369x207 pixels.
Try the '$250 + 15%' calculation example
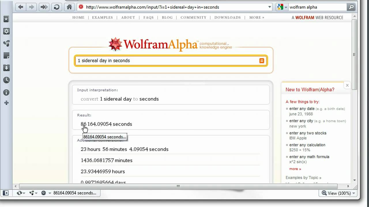click(x=299, y=150)
